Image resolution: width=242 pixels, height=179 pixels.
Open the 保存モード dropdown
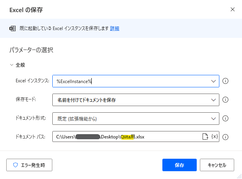[136, 100]
